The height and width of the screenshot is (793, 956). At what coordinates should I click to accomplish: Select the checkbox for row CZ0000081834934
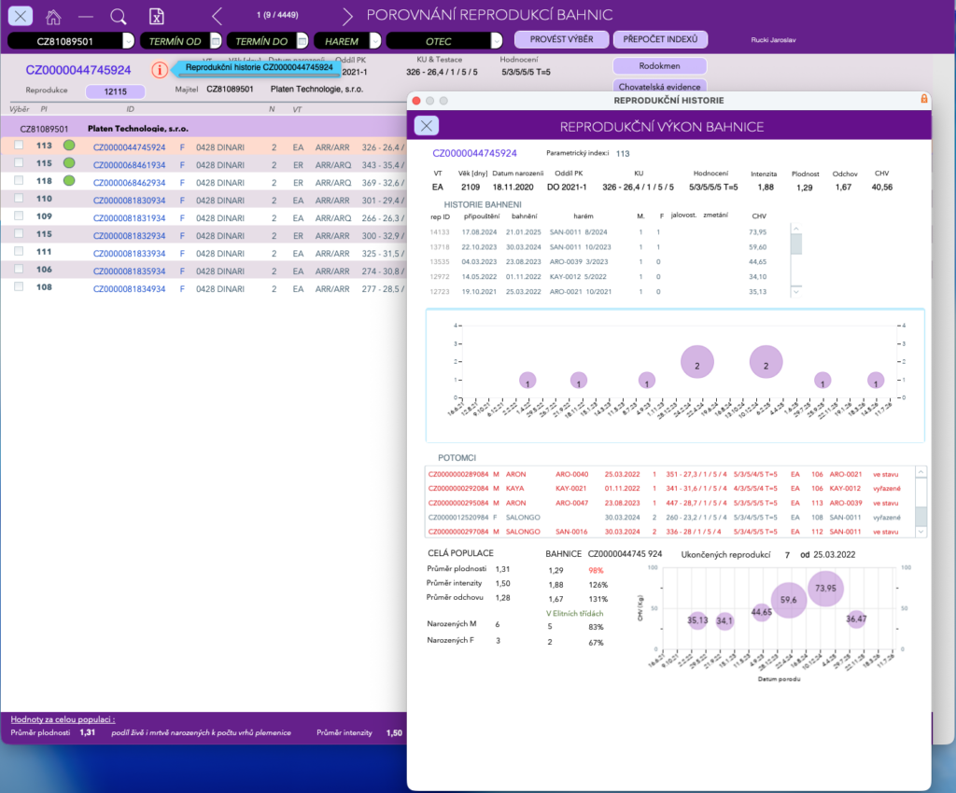[19, 286]
